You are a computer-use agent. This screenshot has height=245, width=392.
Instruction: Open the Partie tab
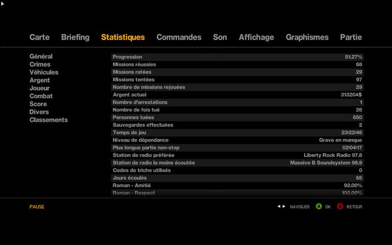351,37
